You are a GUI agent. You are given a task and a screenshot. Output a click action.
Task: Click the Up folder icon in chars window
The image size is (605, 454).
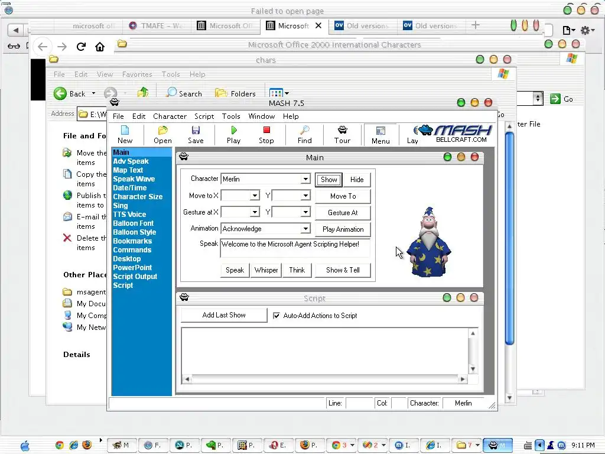(x=143, y=93)
